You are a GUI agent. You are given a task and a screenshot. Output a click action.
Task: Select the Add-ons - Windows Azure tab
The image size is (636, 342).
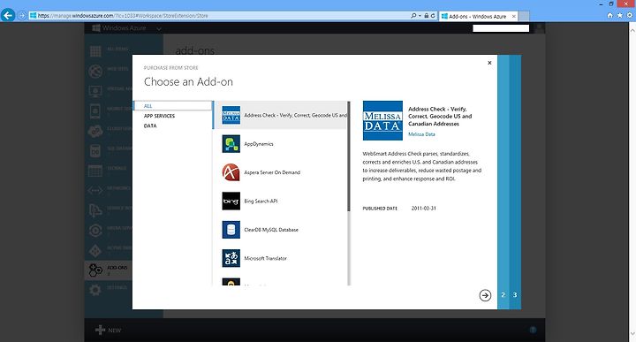click(478, 16)
